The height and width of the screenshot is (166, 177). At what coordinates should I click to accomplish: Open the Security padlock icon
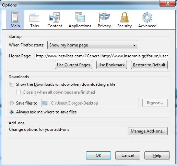(125, 17)
